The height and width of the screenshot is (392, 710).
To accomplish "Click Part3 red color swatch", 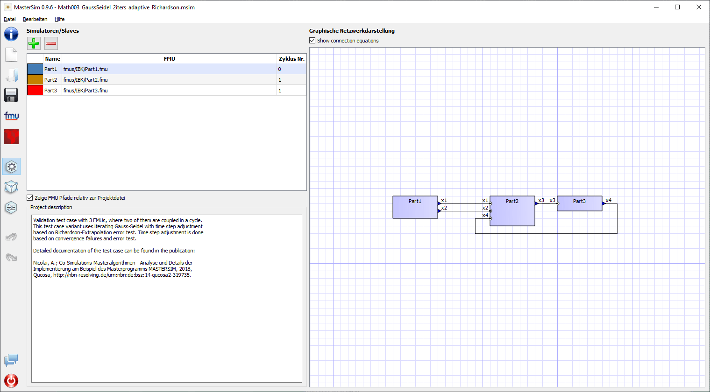I will [35, 91].
